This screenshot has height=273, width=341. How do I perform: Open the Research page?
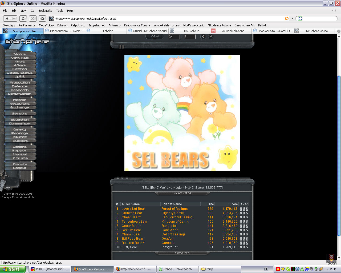[20, 90]
